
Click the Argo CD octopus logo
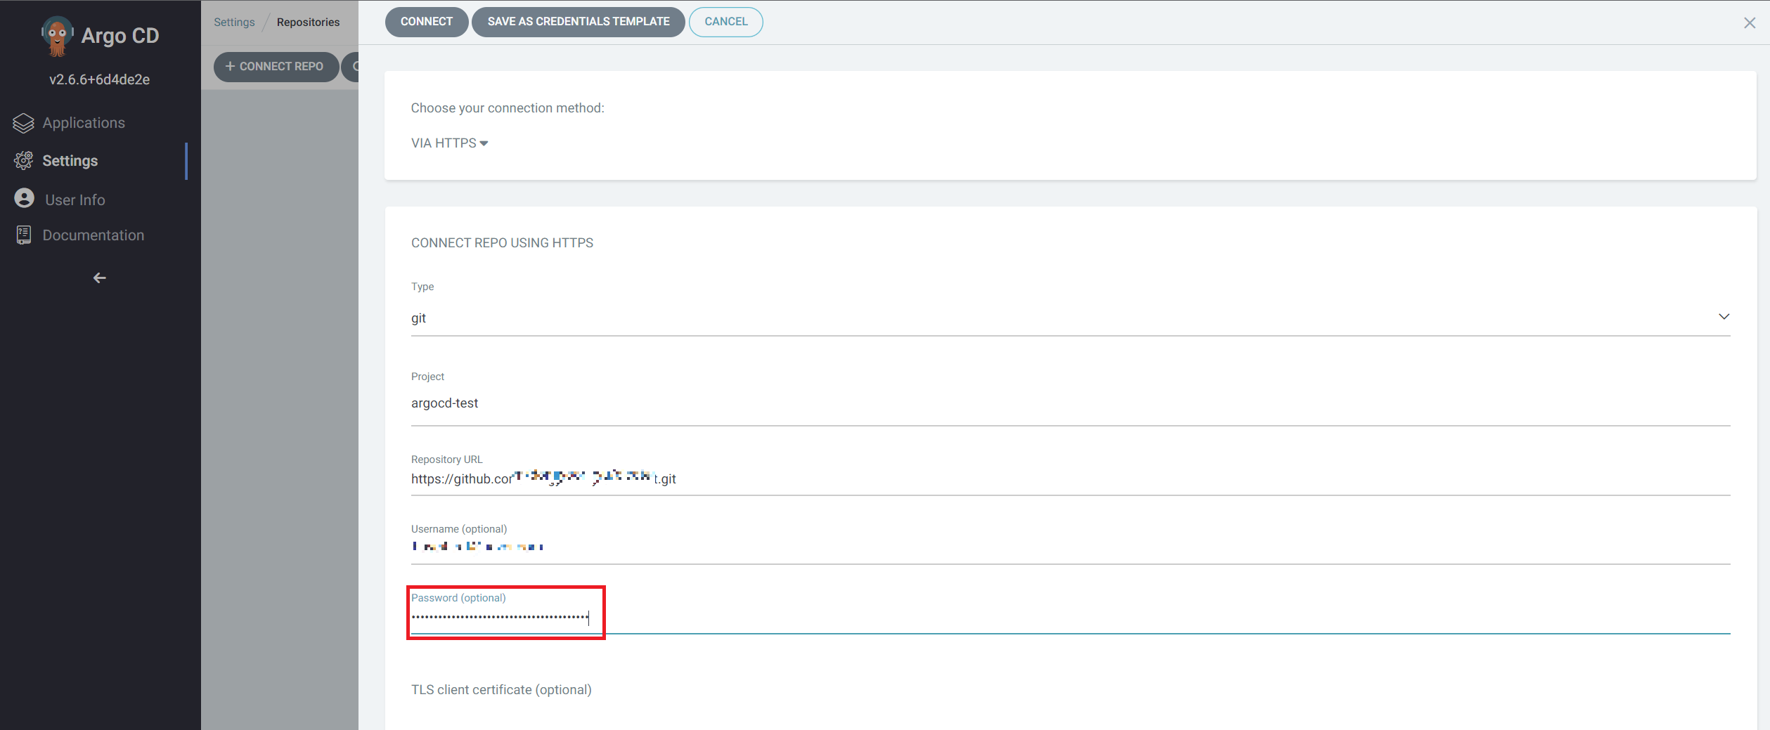(x=58, y=36)
